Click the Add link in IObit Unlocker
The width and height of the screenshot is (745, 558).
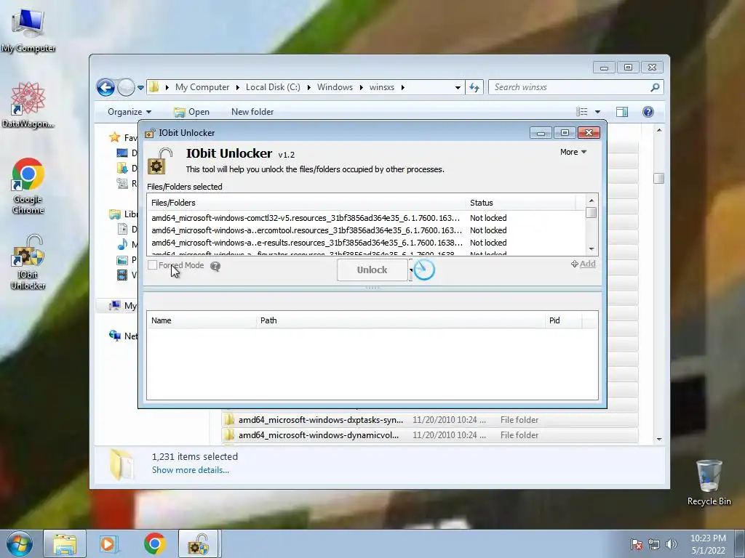point(583,264)
